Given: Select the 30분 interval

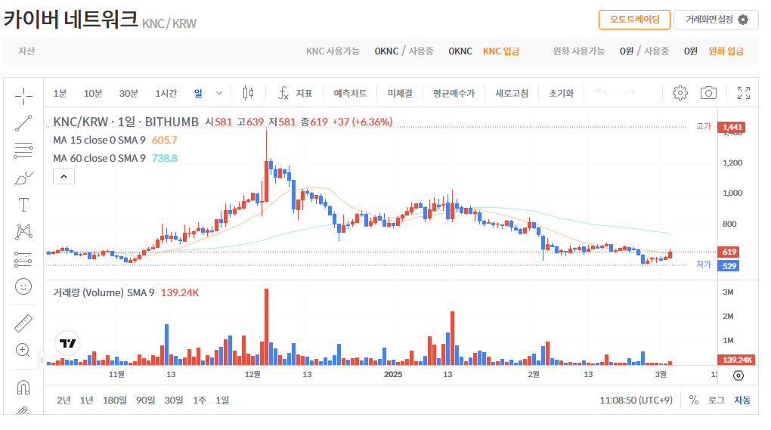Looking at the screenshot, I should [128, 93].
